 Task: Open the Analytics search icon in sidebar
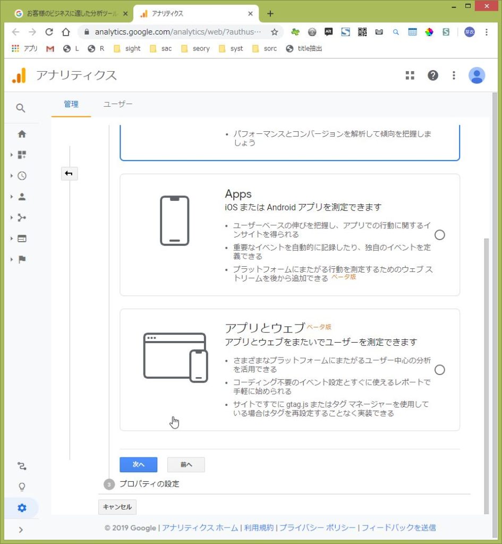[x=21, y=108]
